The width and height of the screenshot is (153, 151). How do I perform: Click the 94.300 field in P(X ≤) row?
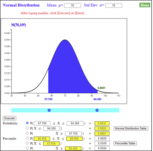52,129
